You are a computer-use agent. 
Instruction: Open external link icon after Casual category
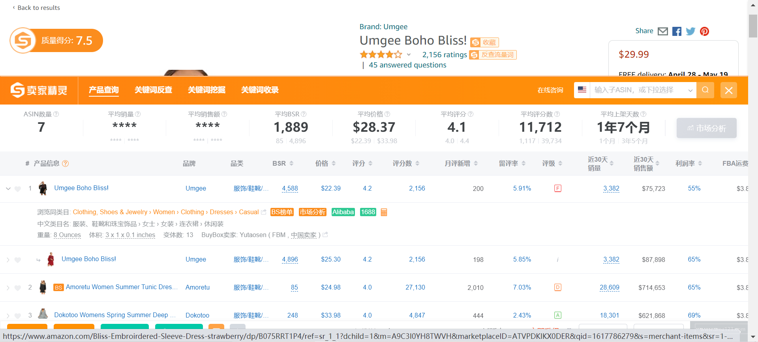pos(264,212)
